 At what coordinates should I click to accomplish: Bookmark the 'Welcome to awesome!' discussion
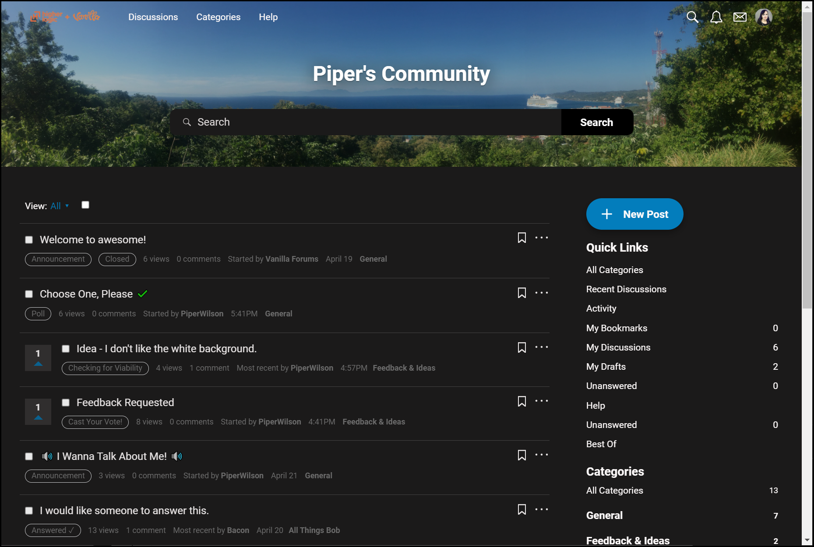(522, 238)
